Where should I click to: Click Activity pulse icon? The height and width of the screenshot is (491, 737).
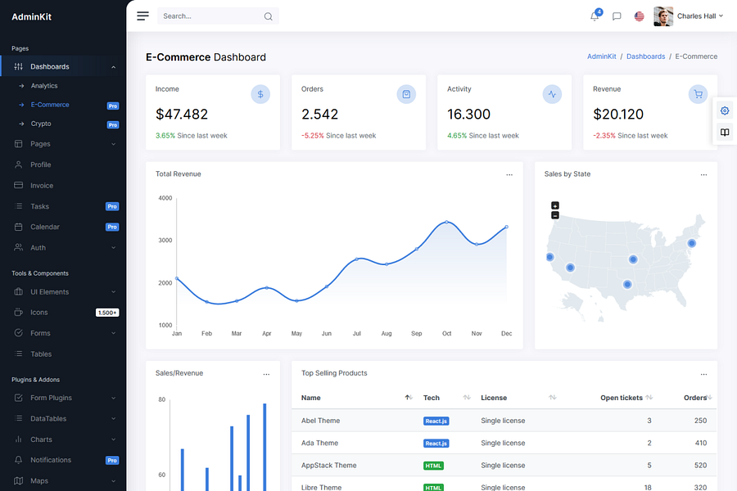pos(552,94)
